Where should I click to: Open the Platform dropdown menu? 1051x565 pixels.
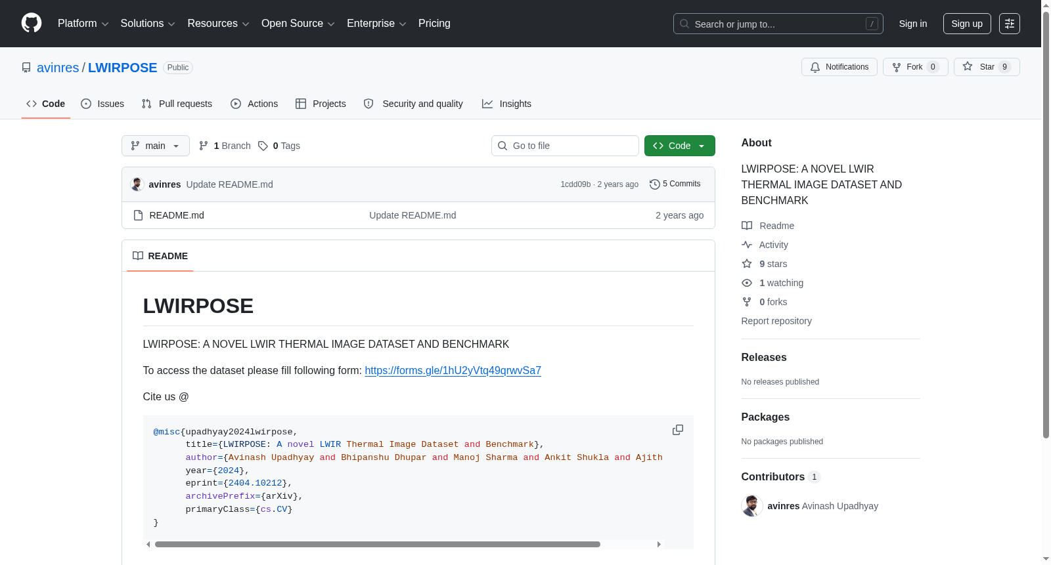[x=83, y=24]
